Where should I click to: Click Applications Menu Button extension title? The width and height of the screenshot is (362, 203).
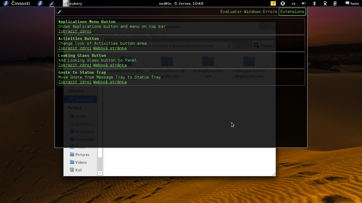coord(87,22)
